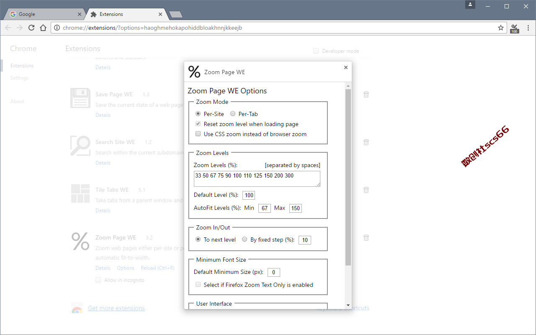Open the Chrome three-dot menu
This screenshot has height=335, width=536.
click(x=528, y=28)
